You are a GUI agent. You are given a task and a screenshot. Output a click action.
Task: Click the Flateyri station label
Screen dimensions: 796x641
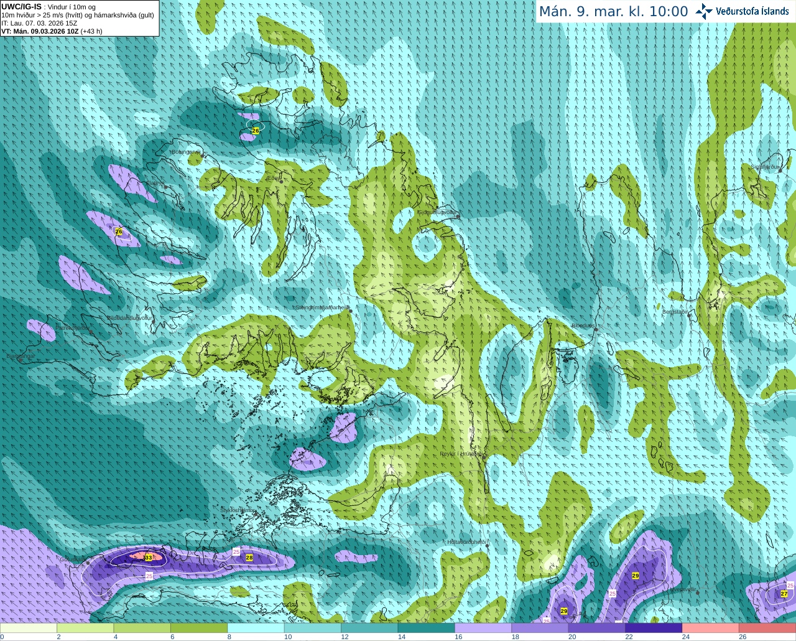click(x=155, y=183)
